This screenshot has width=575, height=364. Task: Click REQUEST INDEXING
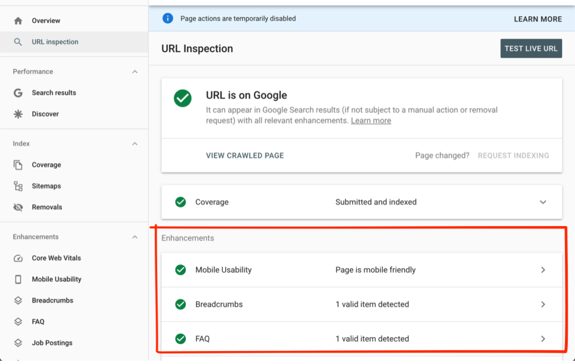click(513, 155)
